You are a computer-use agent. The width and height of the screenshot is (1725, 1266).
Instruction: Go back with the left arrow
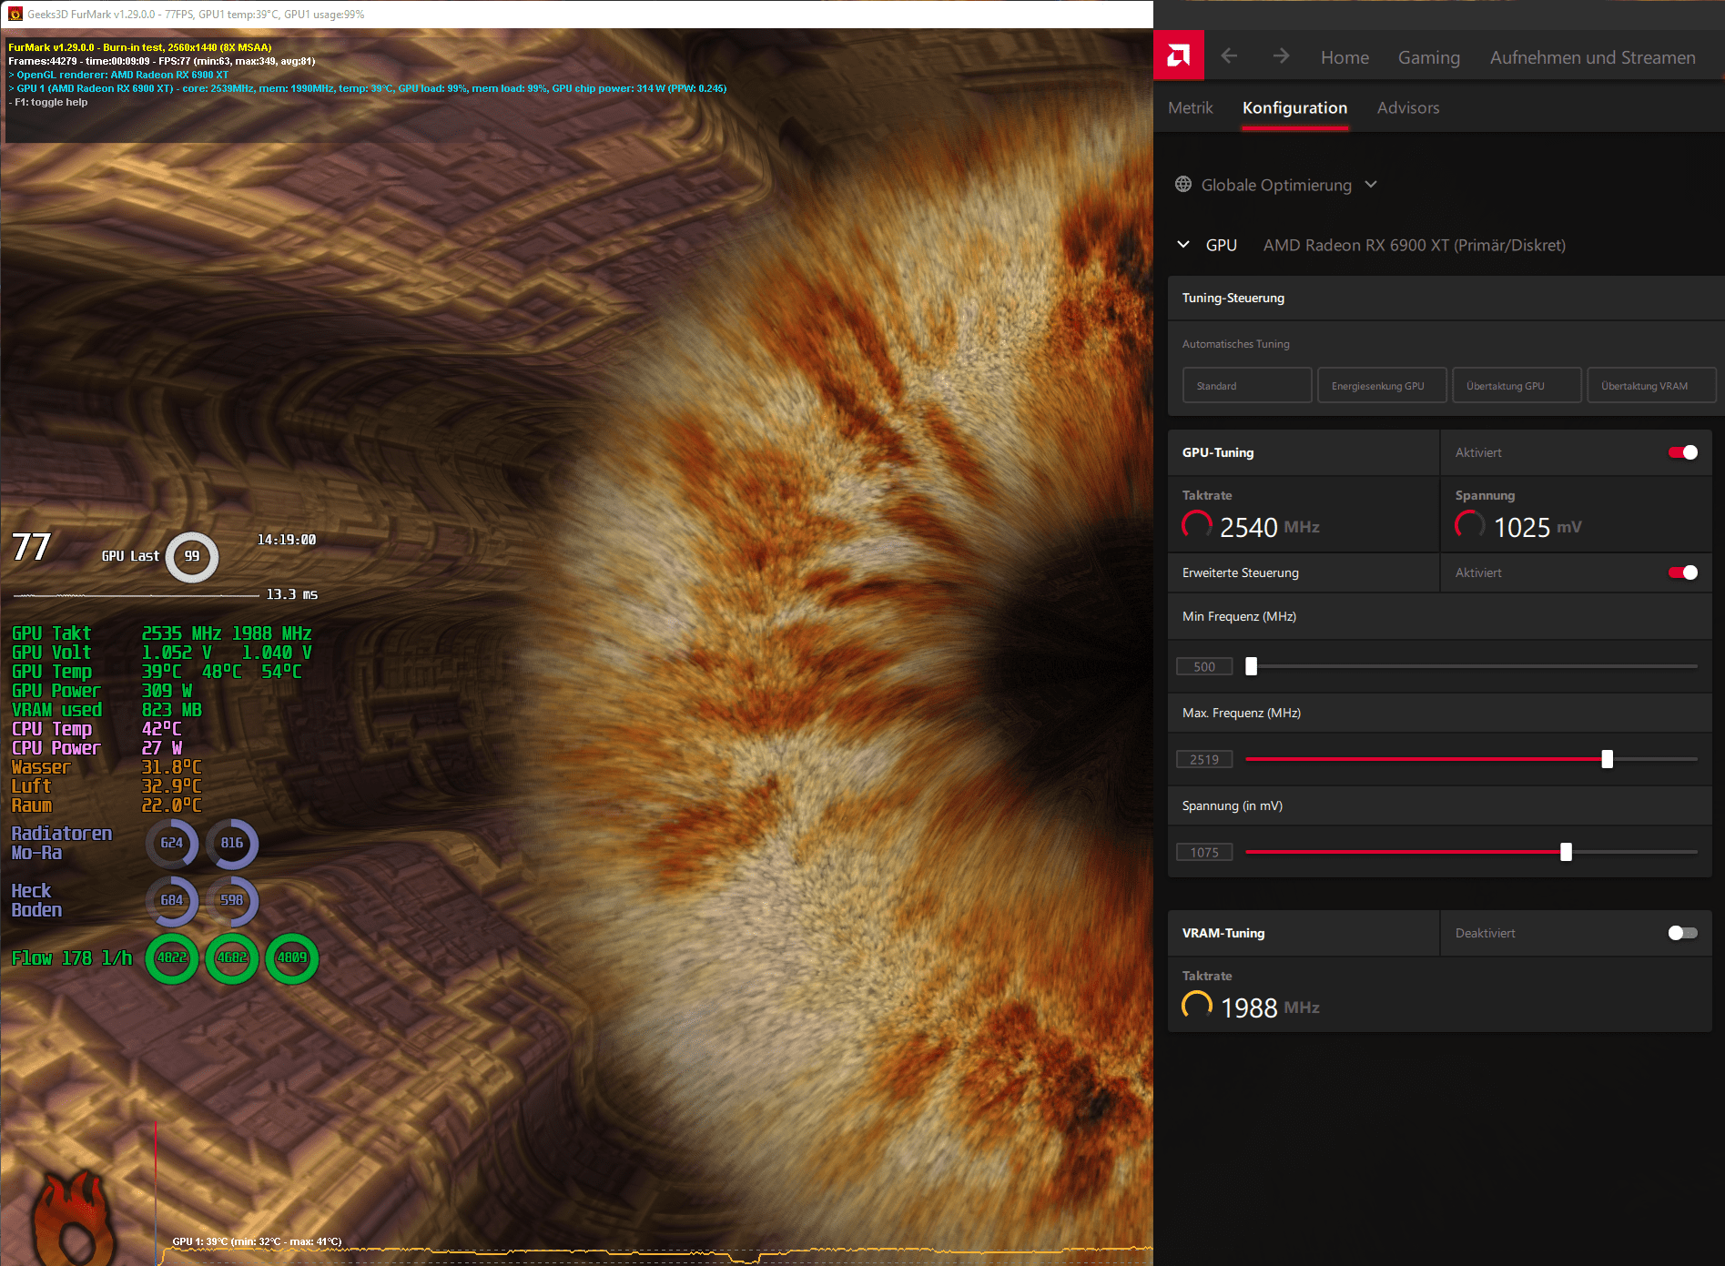click(x=1229, y=56)
